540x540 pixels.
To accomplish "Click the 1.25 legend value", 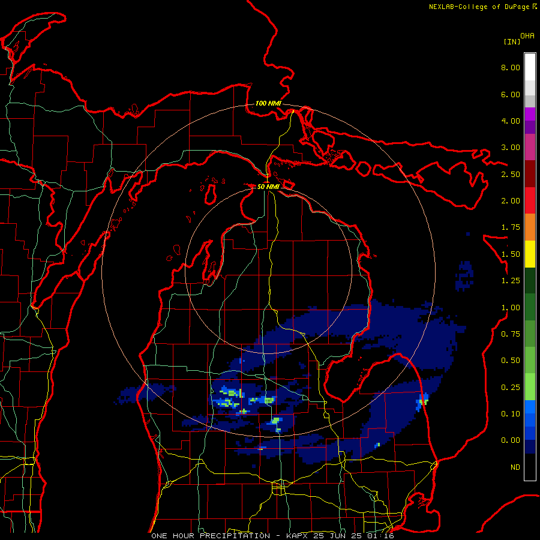I will click(511, 281).
